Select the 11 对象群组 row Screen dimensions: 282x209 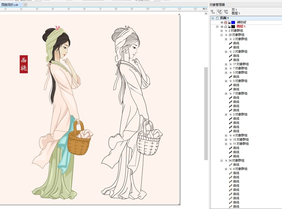pyautogui.click(x=241, y=144)
